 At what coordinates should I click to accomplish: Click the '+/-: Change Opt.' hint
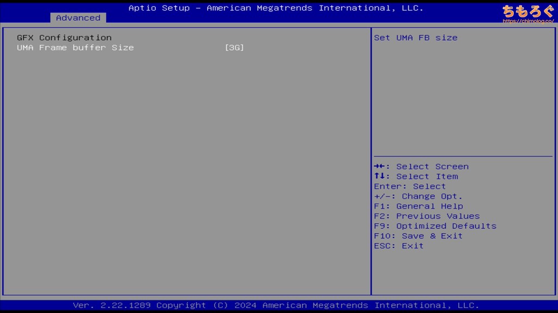[x=418, y=196]
